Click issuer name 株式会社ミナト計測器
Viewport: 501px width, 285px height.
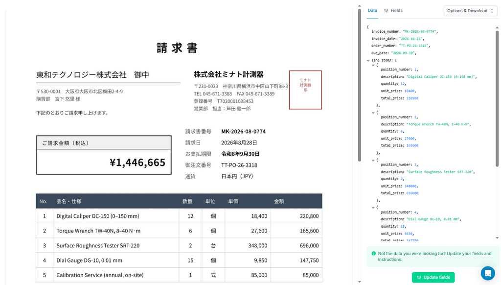tap(228, 74)
